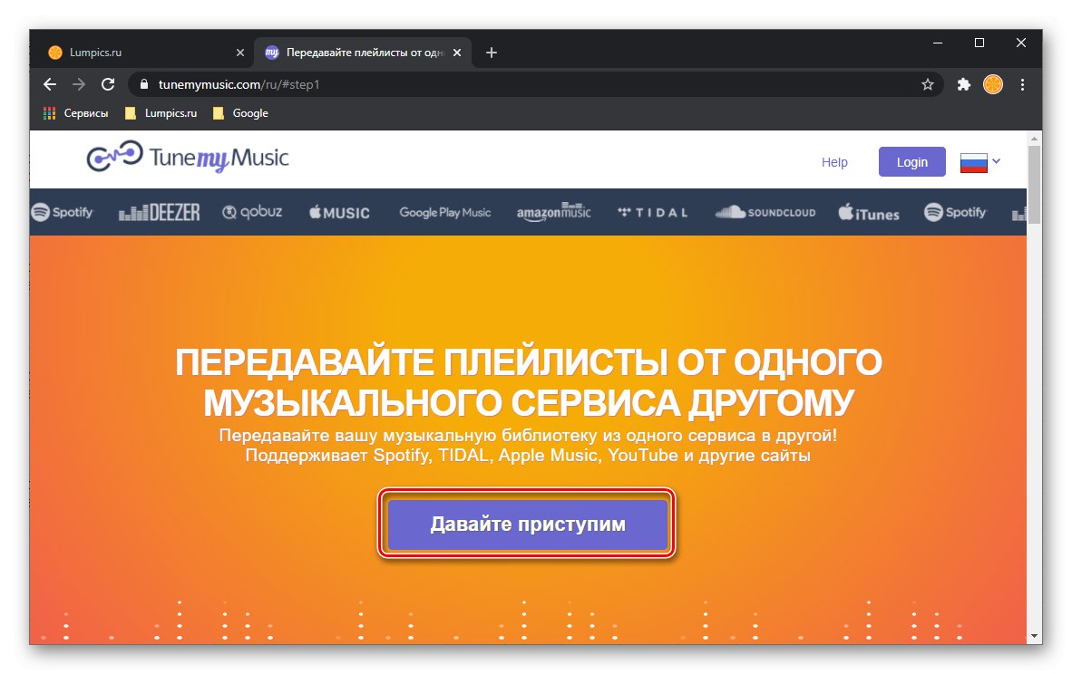
Task: Open the orange profile avatar
Action: pyautogui.click(x=993, y=84)
